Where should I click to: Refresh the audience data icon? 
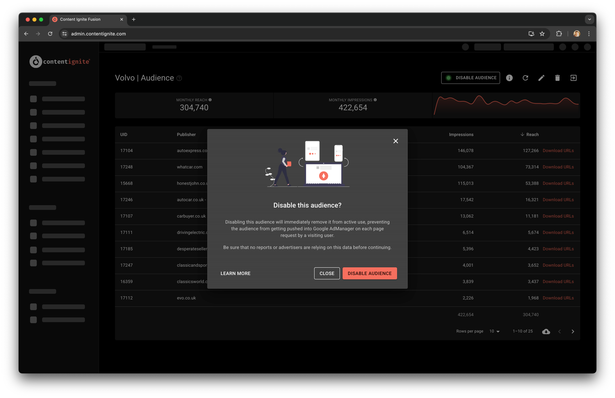[x=525, y=78]
